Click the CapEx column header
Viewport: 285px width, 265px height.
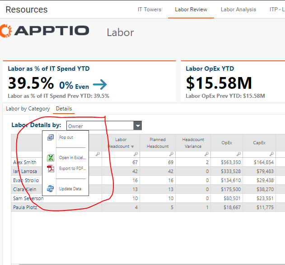(x=259, y=143)
